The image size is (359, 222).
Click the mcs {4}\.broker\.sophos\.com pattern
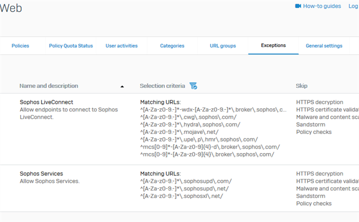pyautogui.click(x=207, y=155)
